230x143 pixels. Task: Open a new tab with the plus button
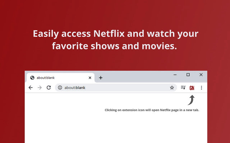(101, 78)
